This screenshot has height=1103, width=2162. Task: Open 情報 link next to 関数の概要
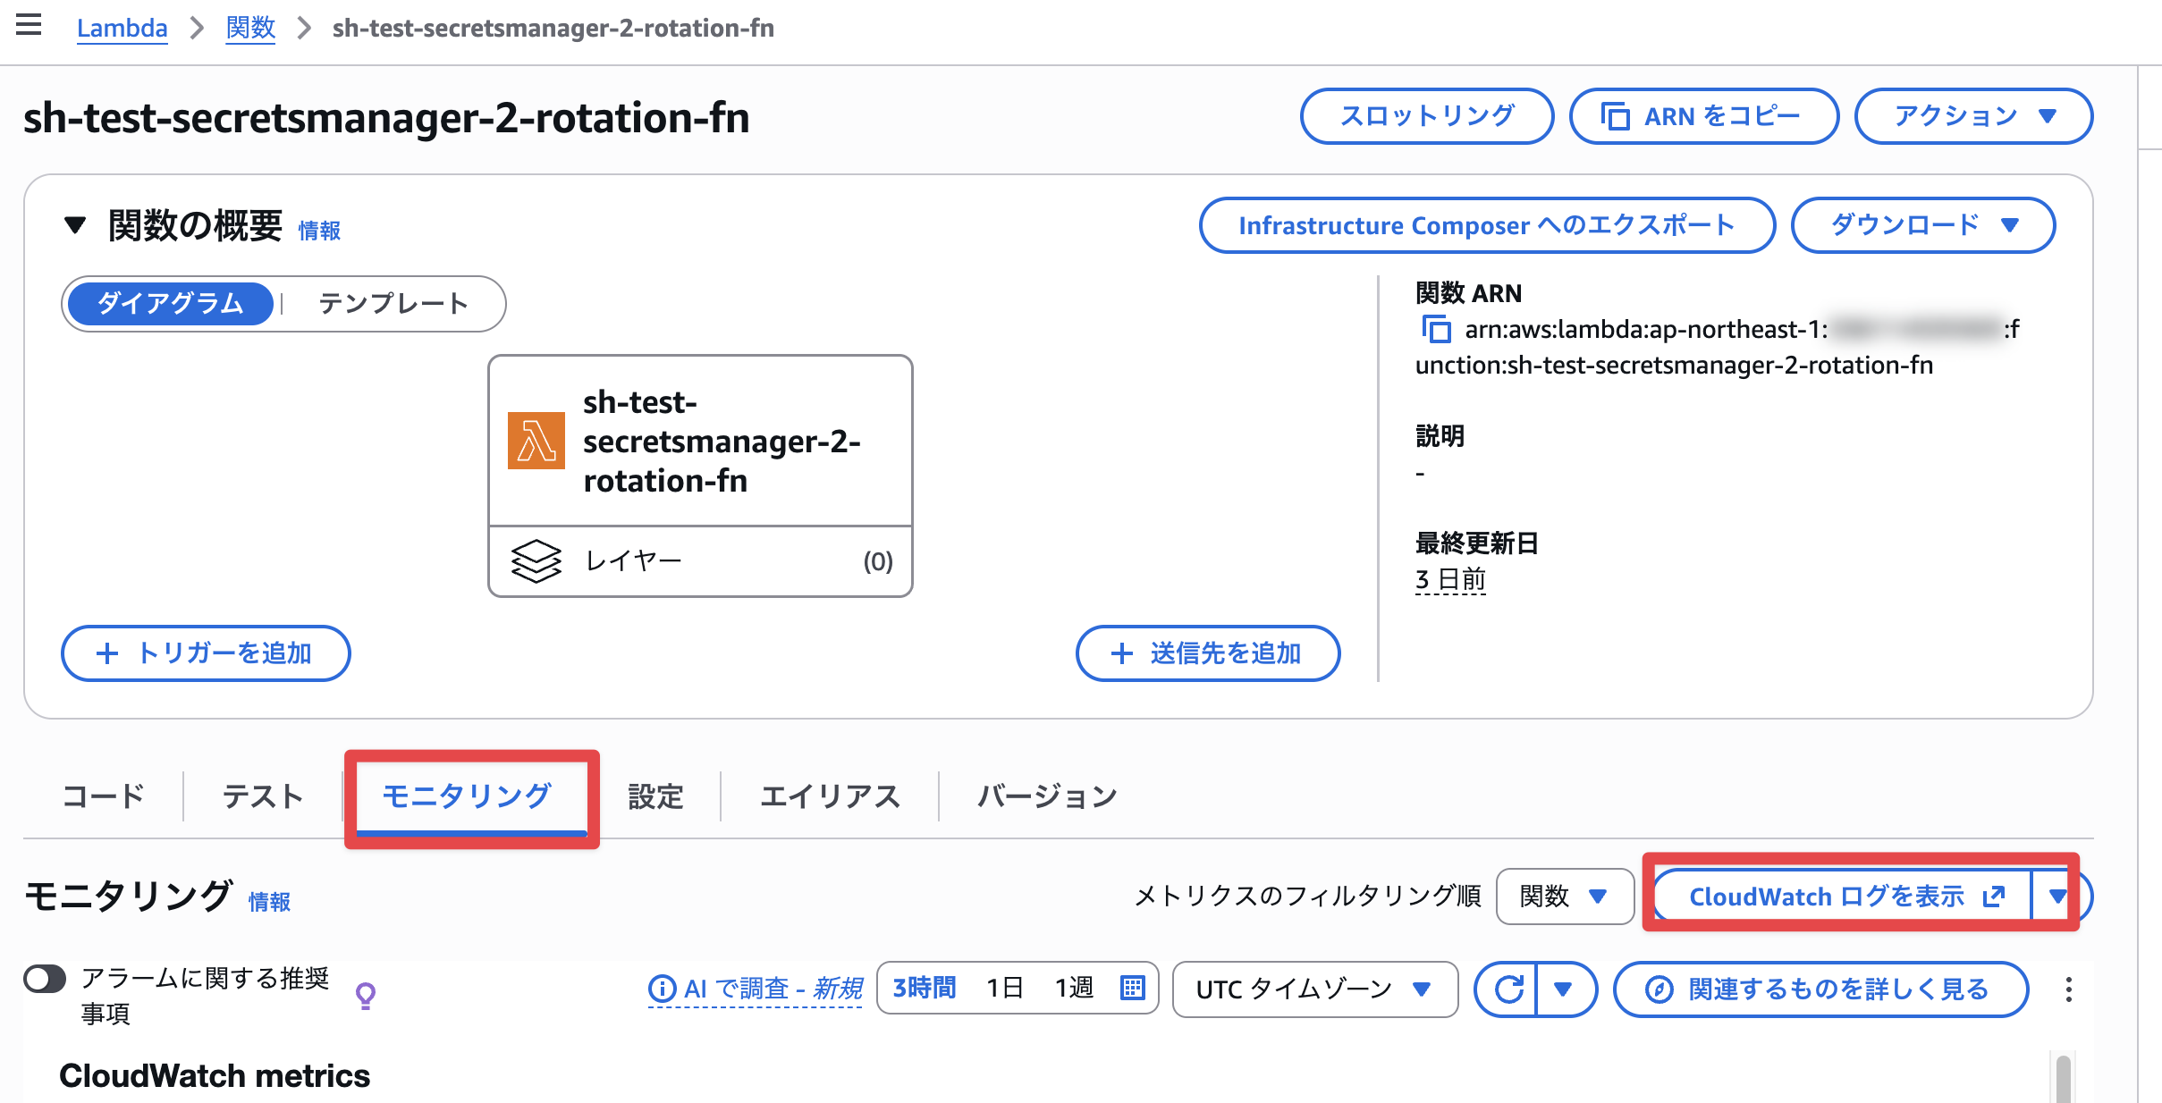(319, 231)
